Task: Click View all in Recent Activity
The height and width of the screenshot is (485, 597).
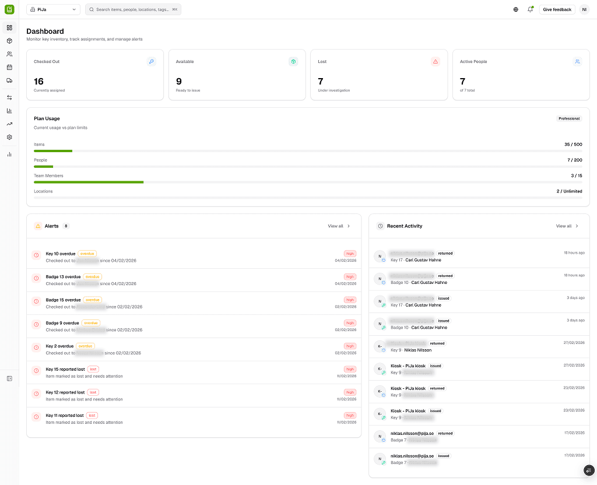Action: (567, 226)
